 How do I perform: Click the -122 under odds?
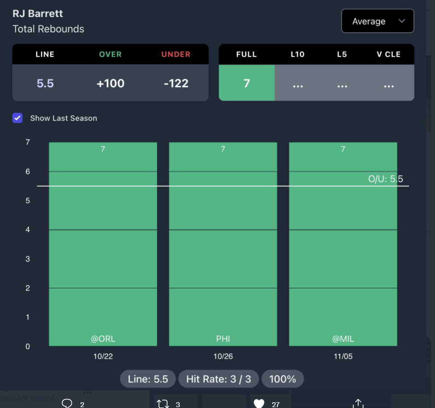point(176,83)
